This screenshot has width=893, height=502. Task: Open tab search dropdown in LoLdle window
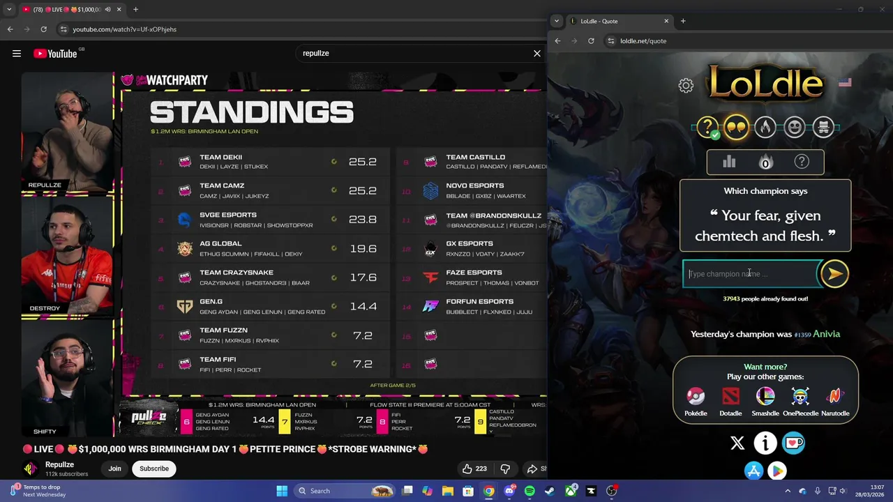click(x=556, y=21)
